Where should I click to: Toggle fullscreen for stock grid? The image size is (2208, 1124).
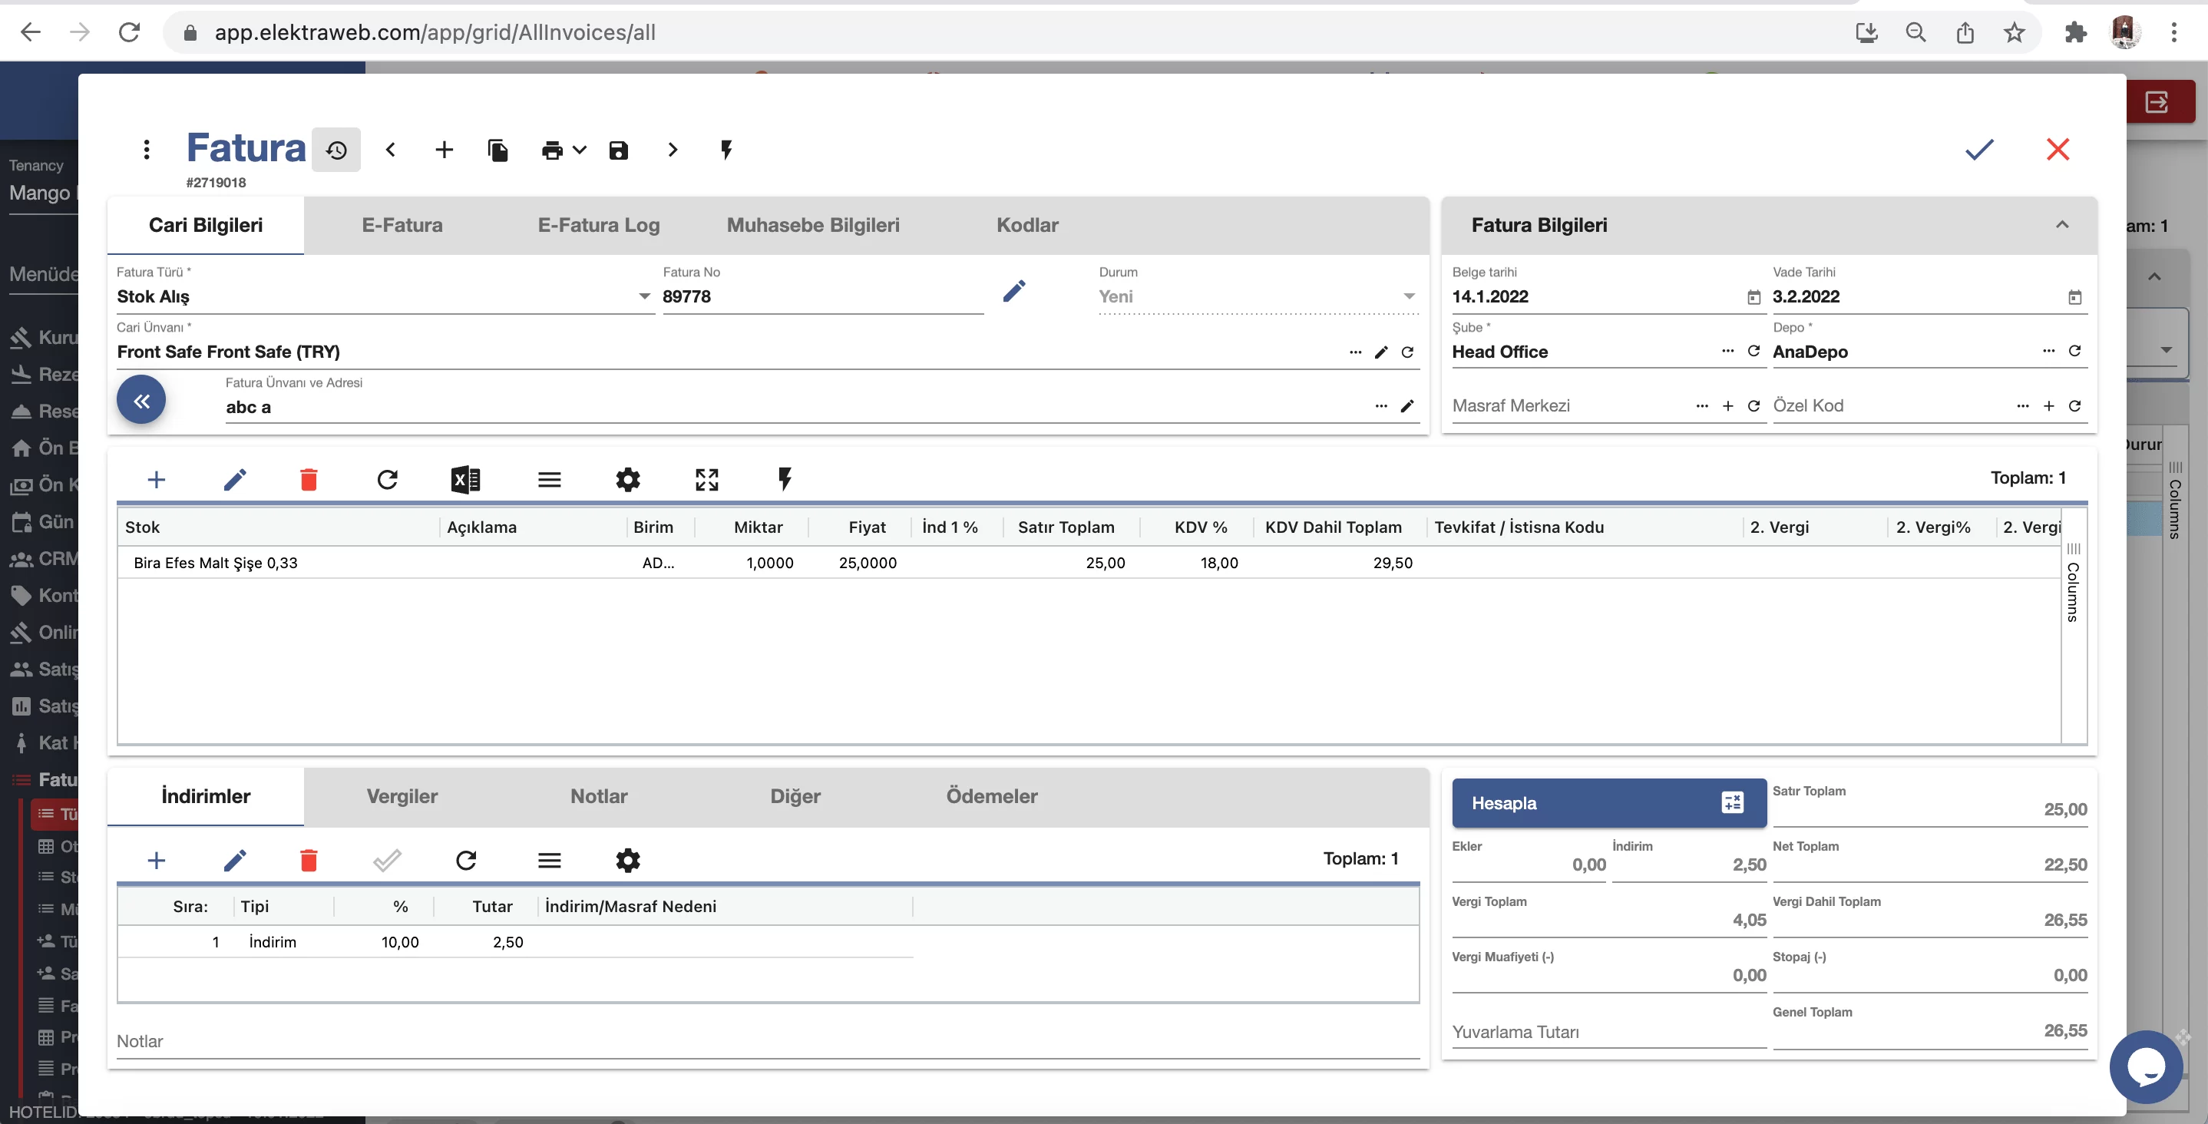pyautogui.click(x=706, y=479)
